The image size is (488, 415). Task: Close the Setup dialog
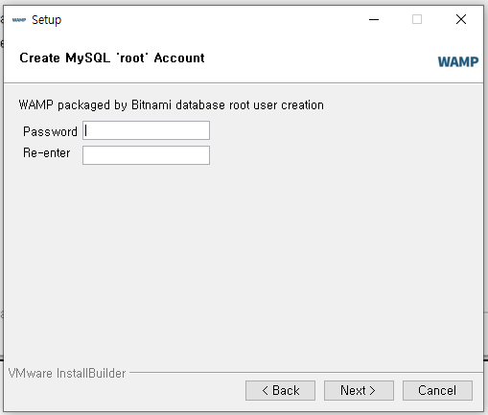(x=461, y=20)
